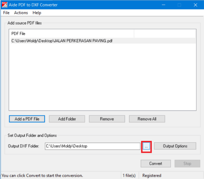Click the Add Folder button
The width and height of the screenshot is (204, 179).
67,119
